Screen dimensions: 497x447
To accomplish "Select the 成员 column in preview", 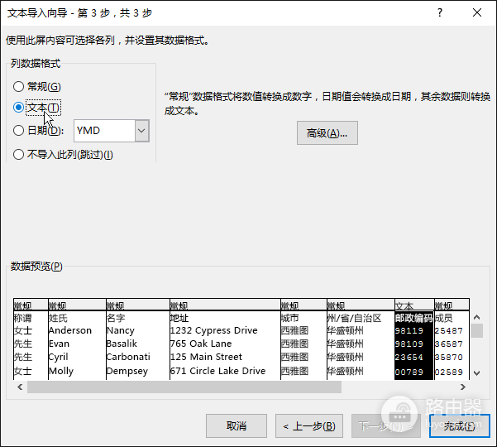I will pyautogui.click(x=443, y=318).
